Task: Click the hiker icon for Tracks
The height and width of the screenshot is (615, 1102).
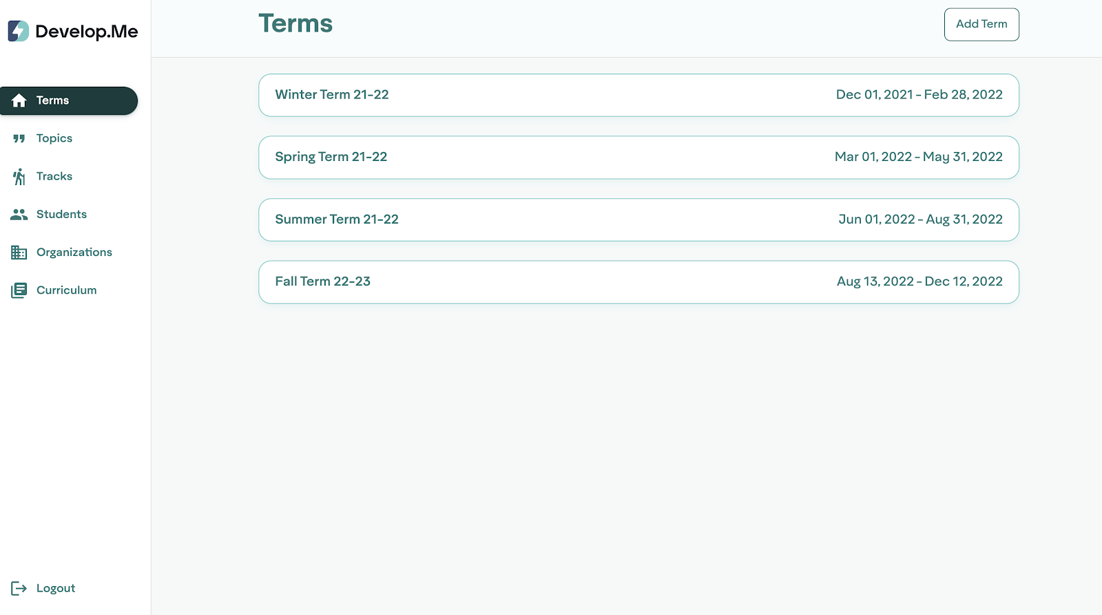Action: pyautogui.click(x=19, y=177)
